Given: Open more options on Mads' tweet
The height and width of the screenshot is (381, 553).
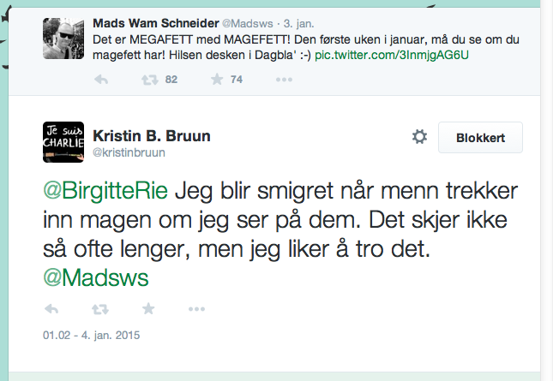Looking at the screenshot, I should coord(284,80).
